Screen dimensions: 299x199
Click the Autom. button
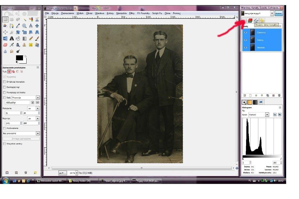tap(278, 13)
